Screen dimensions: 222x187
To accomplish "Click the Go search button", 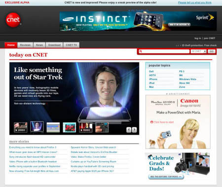I will coord(212,51).
